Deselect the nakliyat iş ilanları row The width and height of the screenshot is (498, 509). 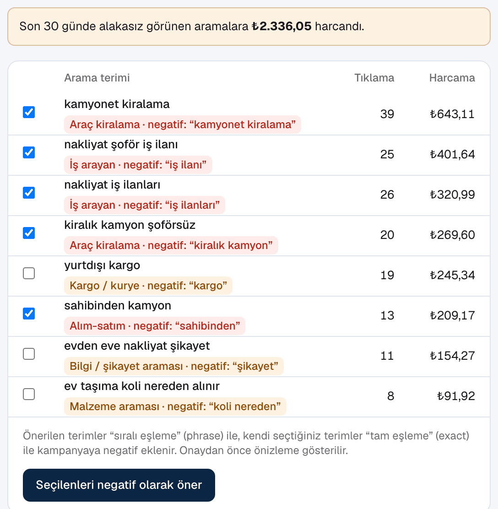click(29, 193)
